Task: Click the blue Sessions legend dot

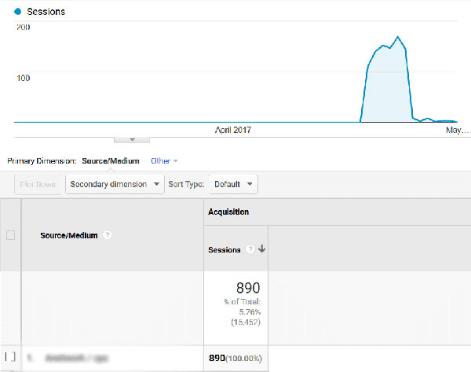Action: point(18,12)
